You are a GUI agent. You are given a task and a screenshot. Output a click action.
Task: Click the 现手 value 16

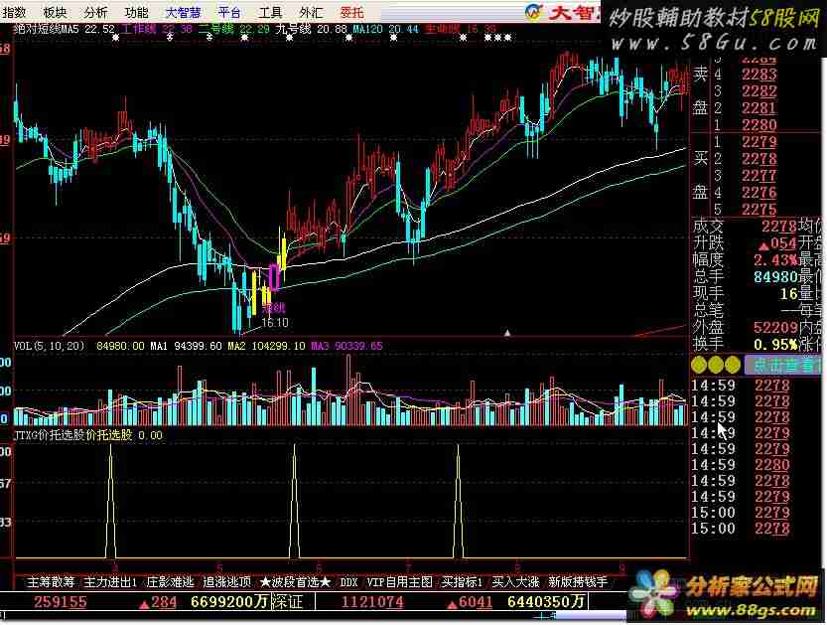click(x=788, y=294)
